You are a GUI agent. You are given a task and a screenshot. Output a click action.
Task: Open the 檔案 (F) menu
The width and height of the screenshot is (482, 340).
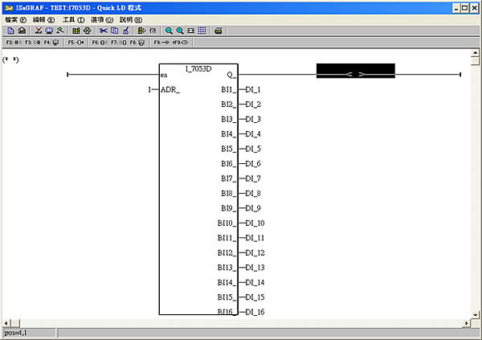15,19
